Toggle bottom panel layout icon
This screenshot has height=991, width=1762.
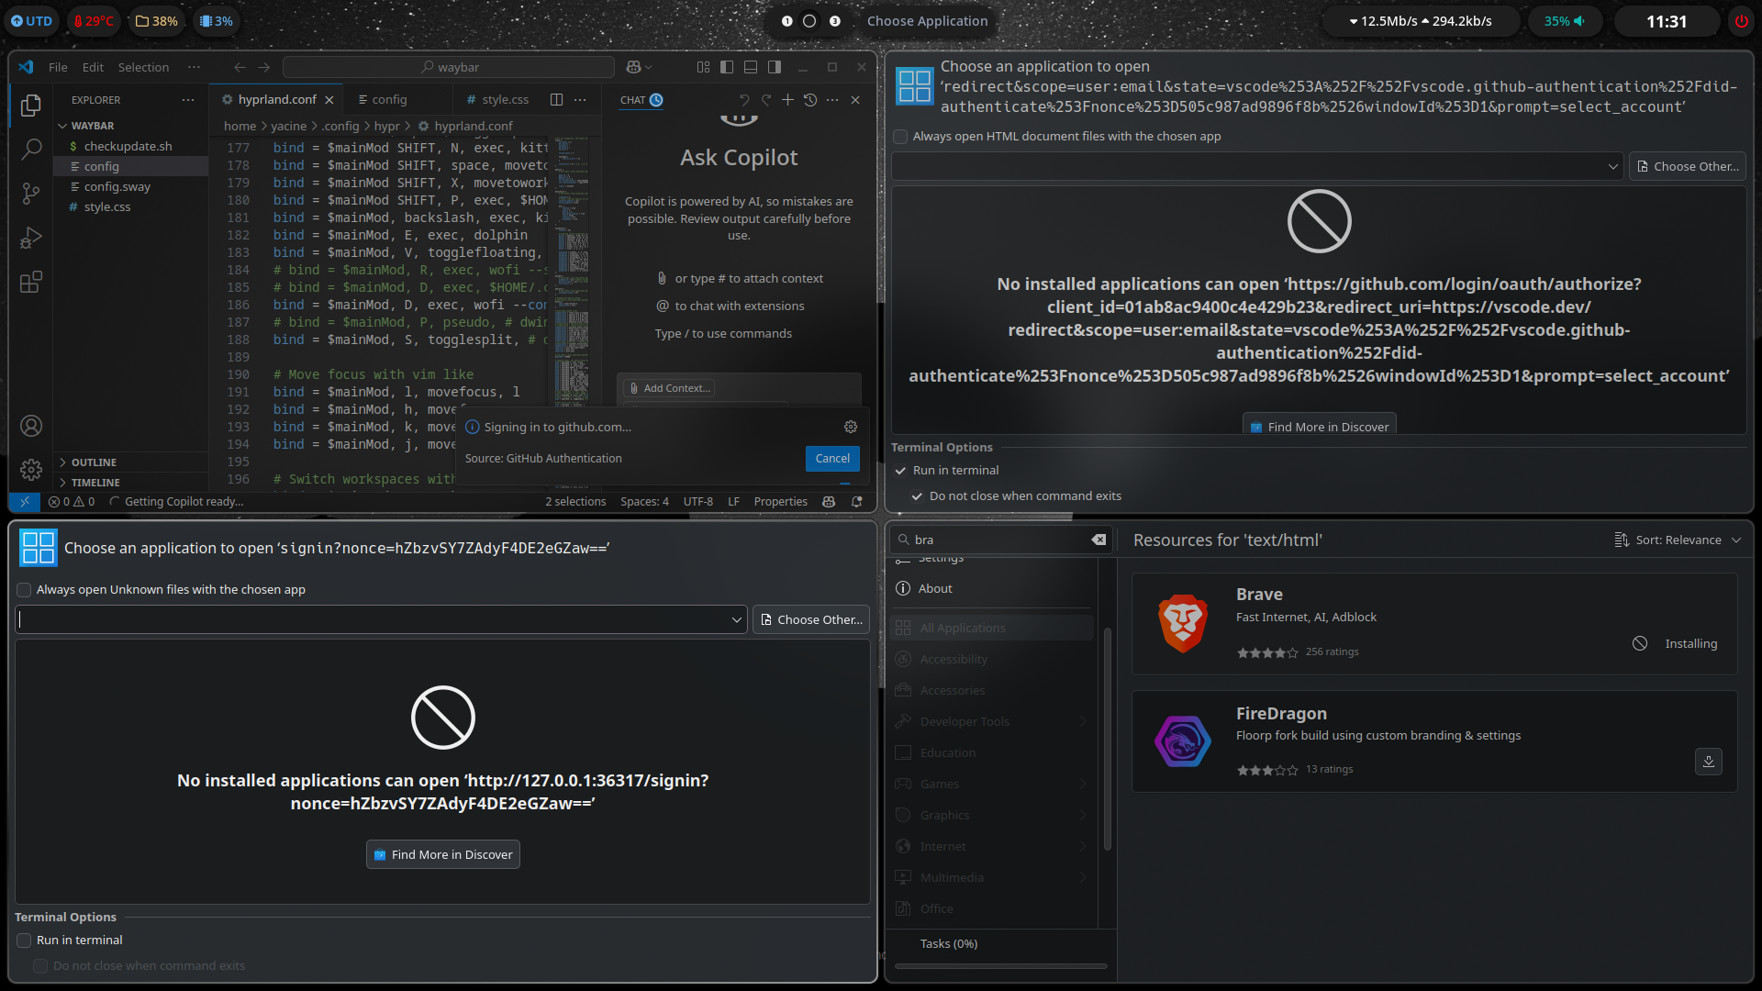751,67
